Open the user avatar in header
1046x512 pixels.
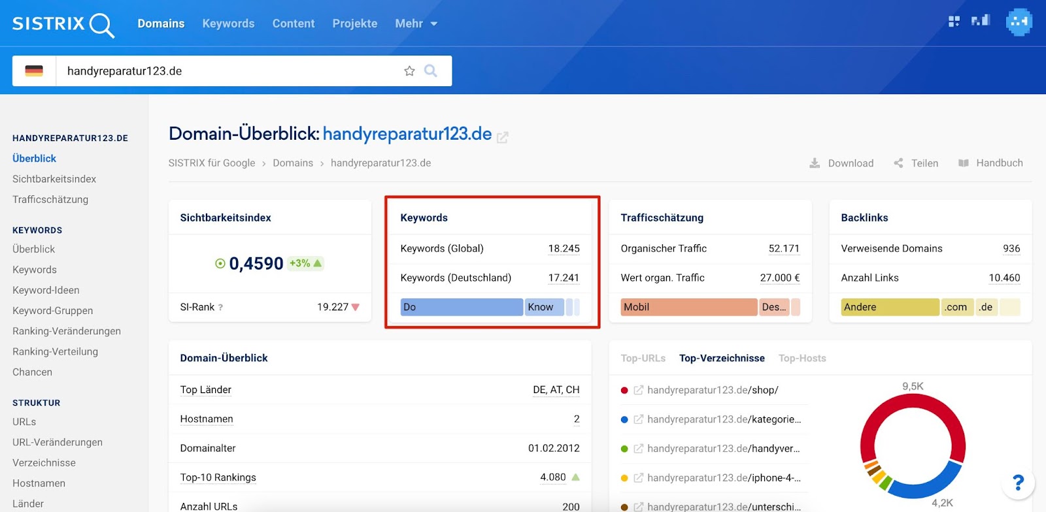pos(1019,22)
